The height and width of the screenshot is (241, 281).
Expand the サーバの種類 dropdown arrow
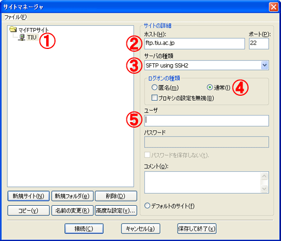pos(265,65)
